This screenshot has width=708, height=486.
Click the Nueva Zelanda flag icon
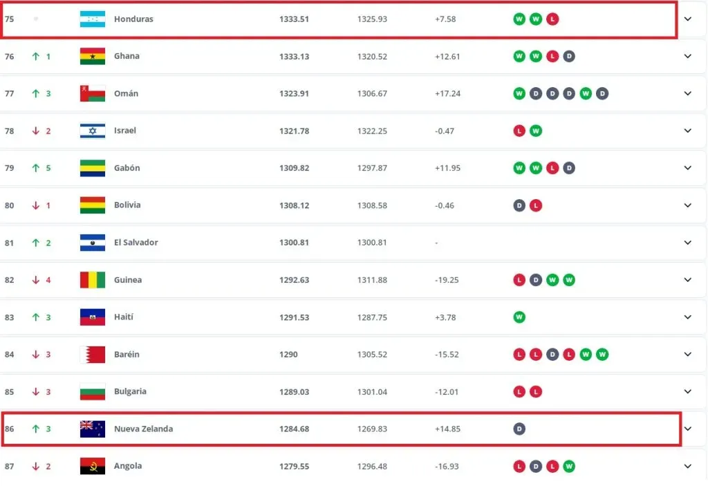[x=93, y=429]
